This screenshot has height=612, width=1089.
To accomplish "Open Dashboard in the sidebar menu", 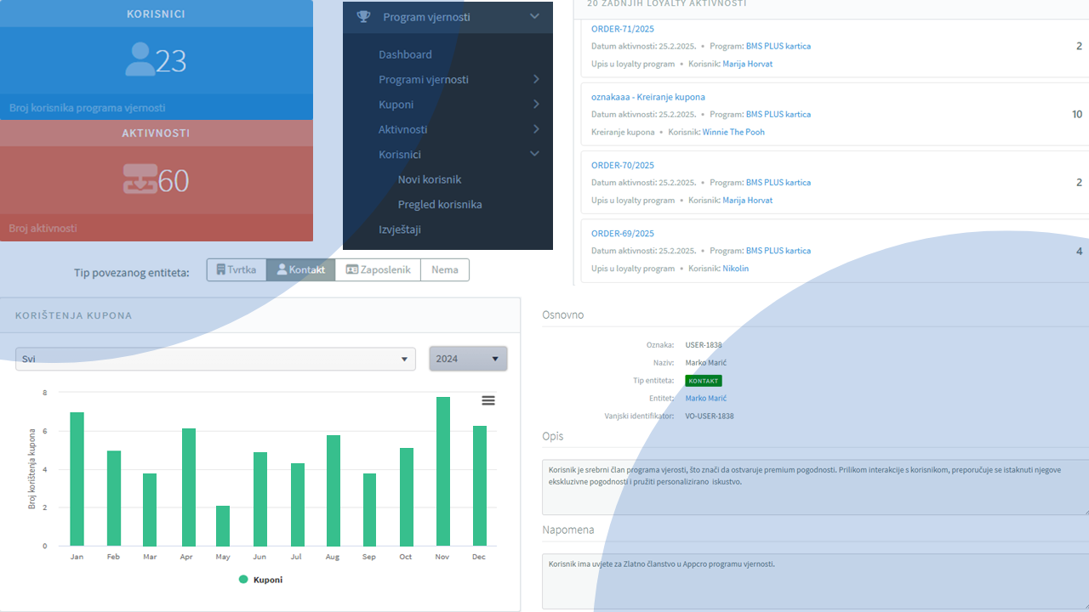I will pyautogui.click(x=405, y=54).
